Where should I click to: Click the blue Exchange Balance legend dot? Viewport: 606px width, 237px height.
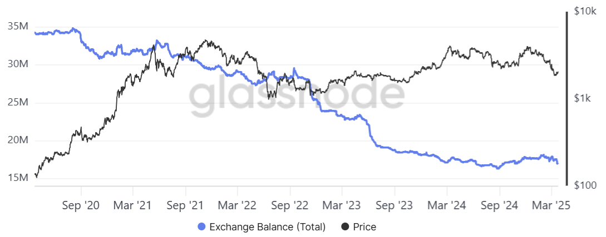pos(201,226)
